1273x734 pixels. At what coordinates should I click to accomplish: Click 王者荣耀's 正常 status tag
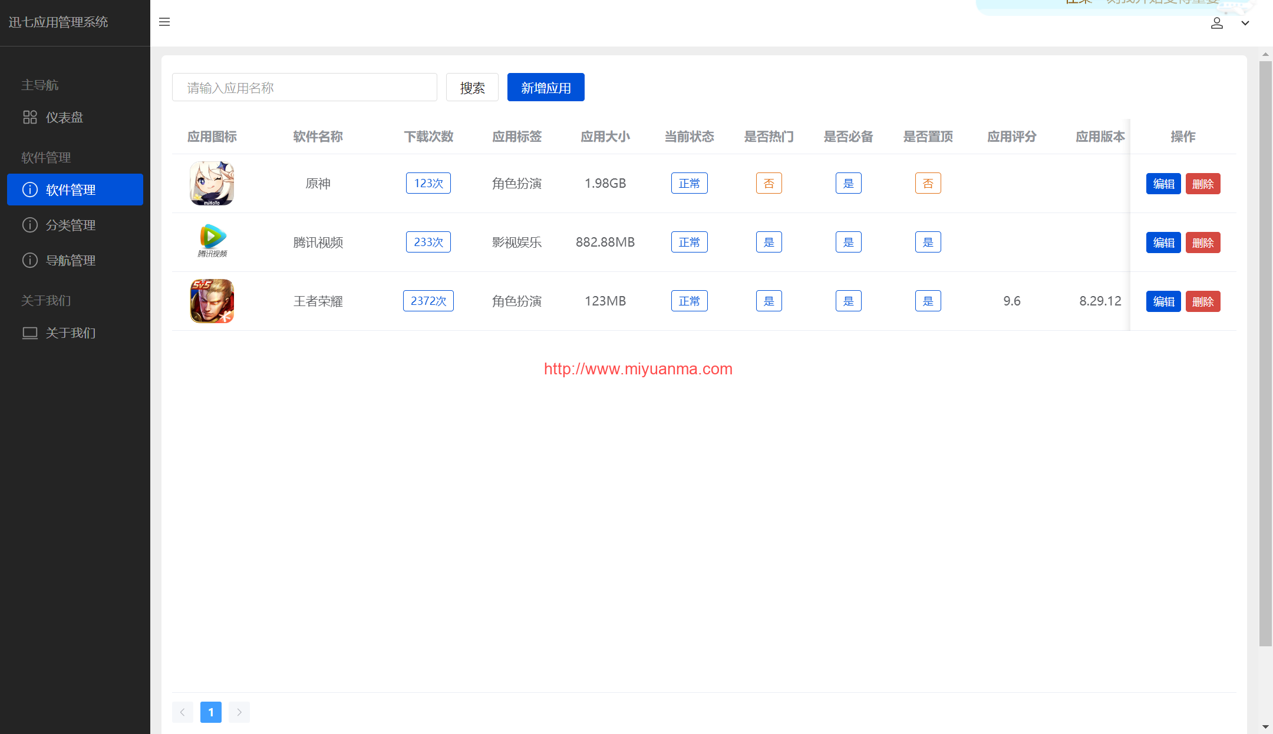690,301
